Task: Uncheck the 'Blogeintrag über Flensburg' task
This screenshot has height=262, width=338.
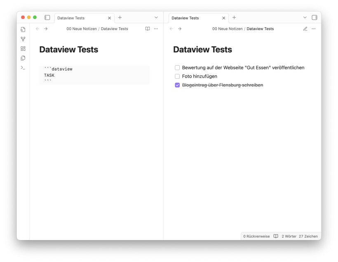Action: [177, 85]
